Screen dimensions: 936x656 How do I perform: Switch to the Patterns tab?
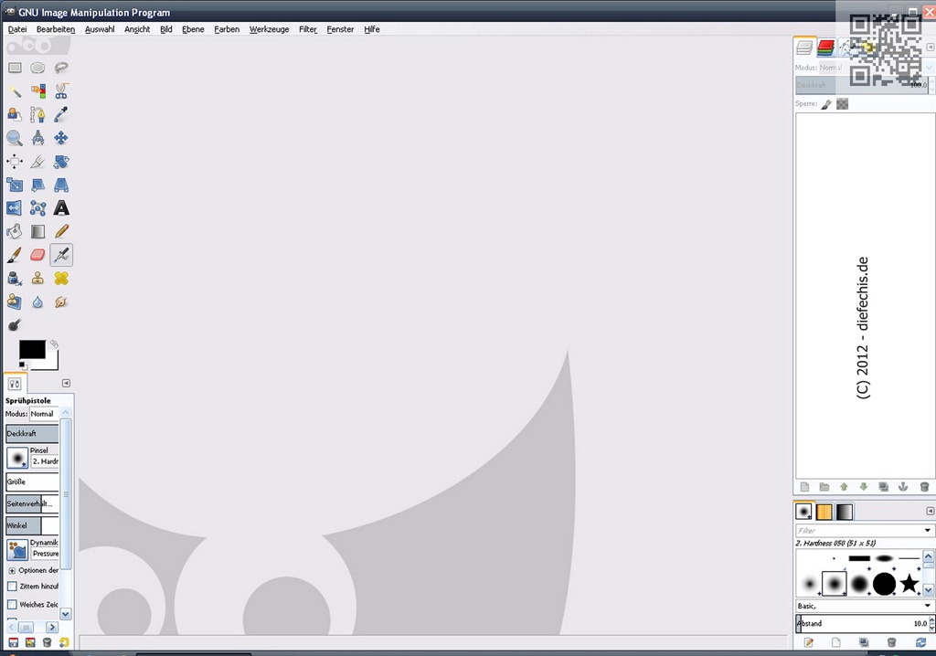824,513
